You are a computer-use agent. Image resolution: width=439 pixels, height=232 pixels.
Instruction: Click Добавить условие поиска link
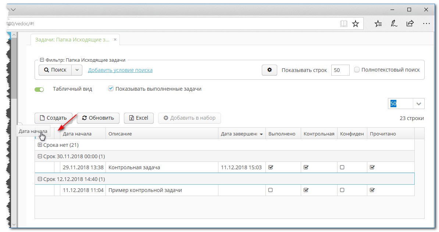coord(120,70)
